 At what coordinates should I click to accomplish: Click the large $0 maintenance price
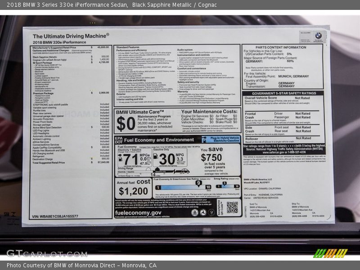(126, 124)
